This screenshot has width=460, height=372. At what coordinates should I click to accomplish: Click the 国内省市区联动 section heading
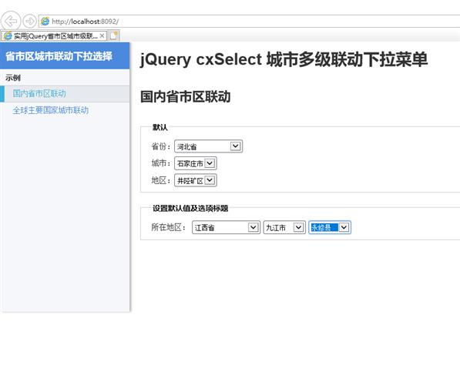pos(186,97)
